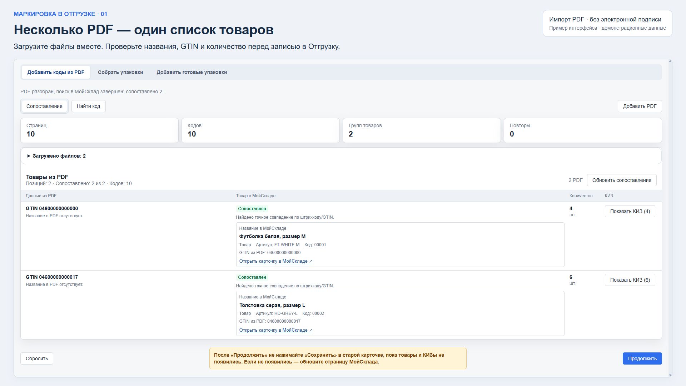686x386 pixels.
Task: Click the «Количество» column header
Action: [581, 196]
